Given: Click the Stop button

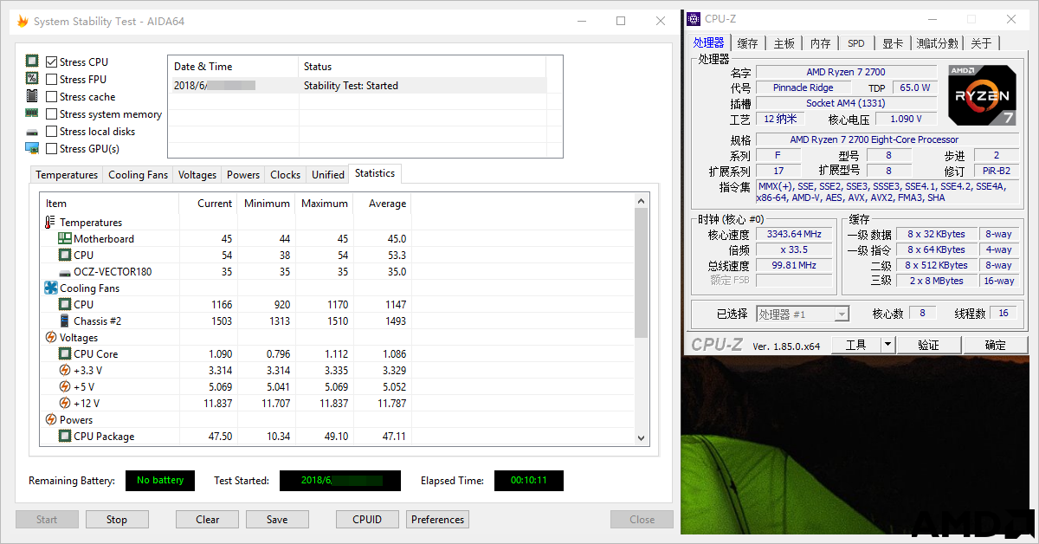Looking at the screenshot, I should [117, 520].
